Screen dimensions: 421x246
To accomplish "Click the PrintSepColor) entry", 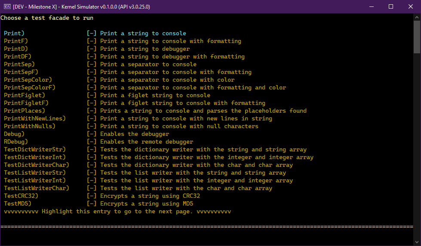I will pyautogui.click(x=28, y=80).
